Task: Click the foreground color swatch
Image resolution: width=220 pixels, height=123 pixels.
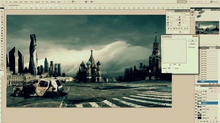Action: tap(1, 73)
